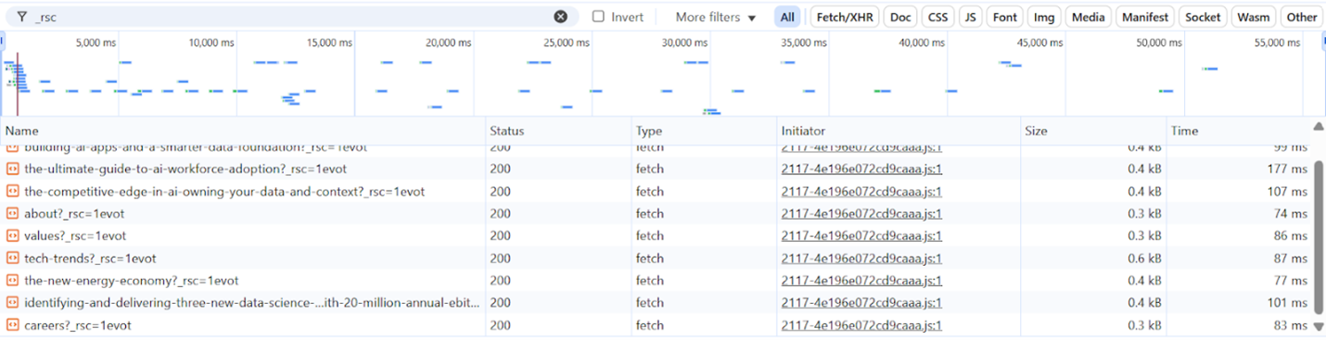Filter by Wasm requests
Screen dimensions: 1326x340
click(1254, 17)
